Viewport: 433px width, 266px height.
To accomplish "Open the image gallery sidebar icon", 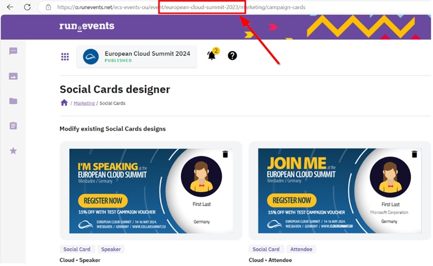I will click(13, 76).
